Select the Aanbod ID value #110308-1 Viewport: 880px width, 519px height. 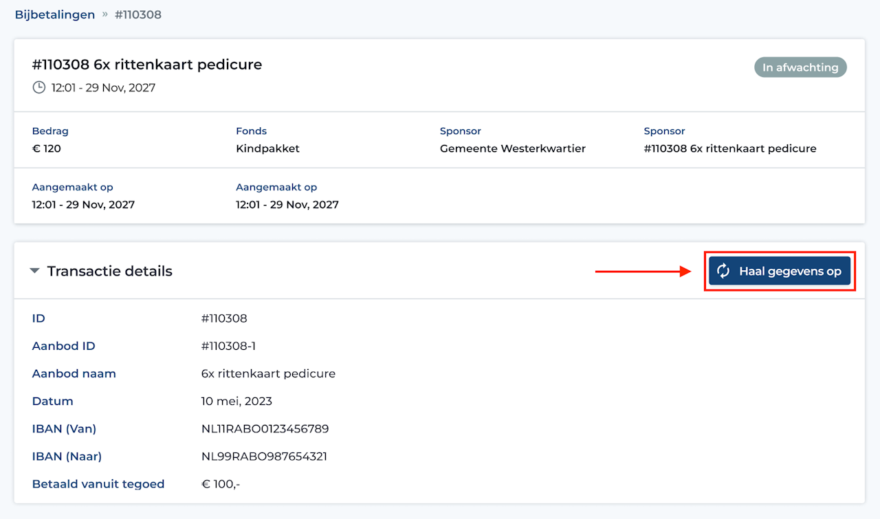[228, 346]
